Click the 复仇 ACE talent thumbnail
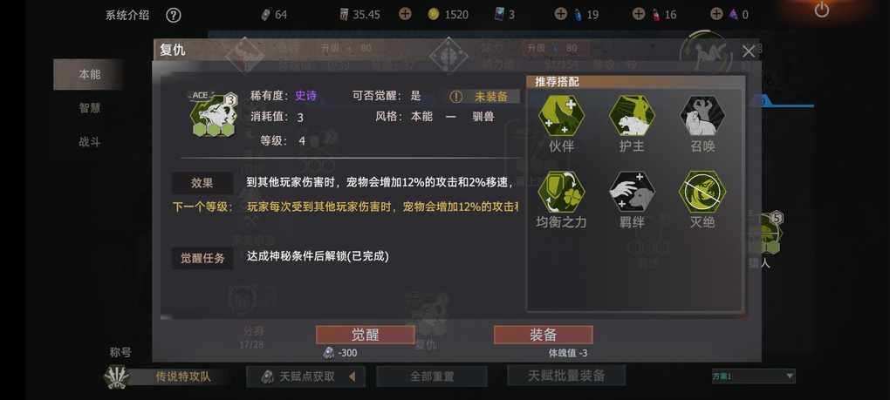 pyautogui.click(x=212, y=114)
